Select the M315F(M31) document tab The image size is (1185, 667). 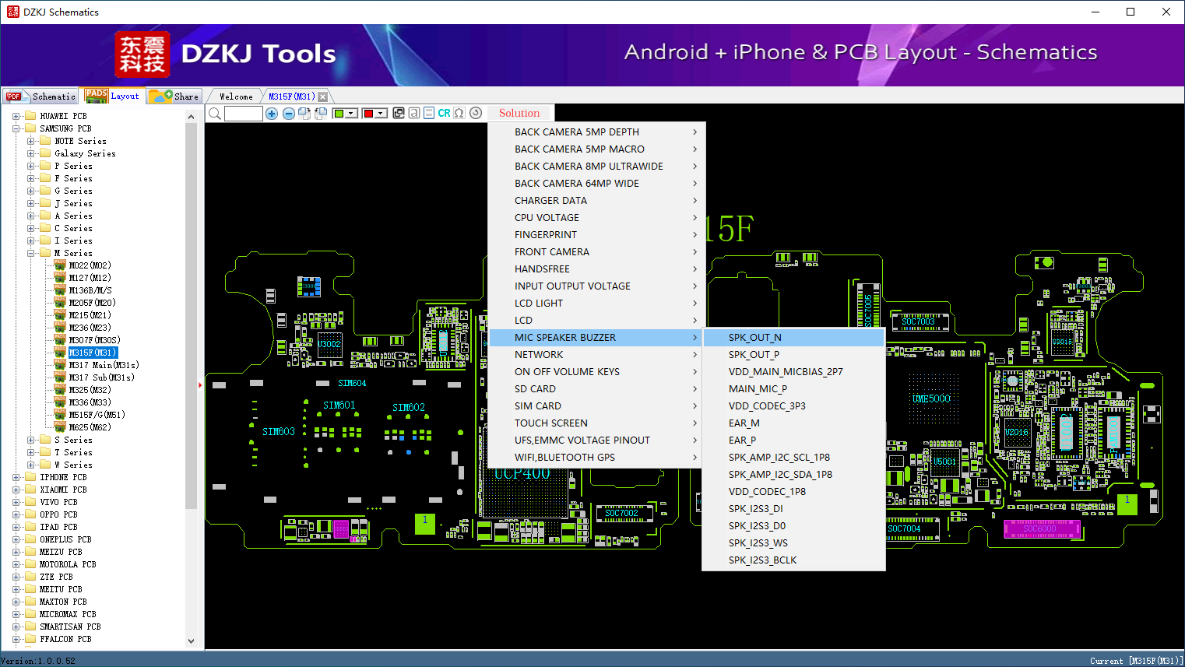292,97
